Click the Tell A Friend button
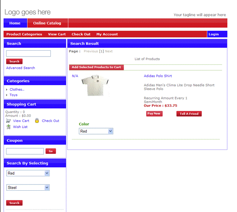This screenshot has width=237, height=212. click(x=189, y=114)
